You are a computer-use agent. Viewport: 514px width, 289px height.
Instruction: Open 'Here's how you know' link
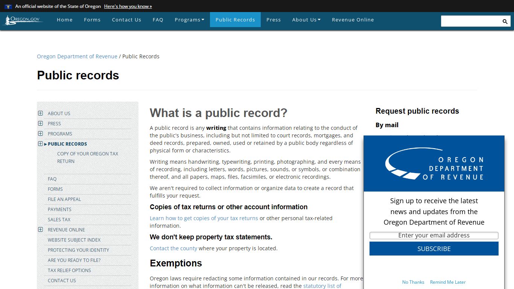[128, 6]
